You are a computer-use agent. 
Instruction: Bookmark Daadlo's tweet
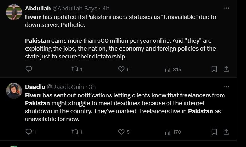pos(214,132)
